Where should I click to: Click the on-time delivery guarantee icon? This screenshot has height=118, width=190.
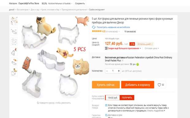click(x=106, y=115)
